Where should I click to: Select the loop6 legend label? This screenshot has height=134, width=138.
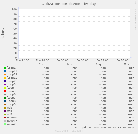click(11, 94)
